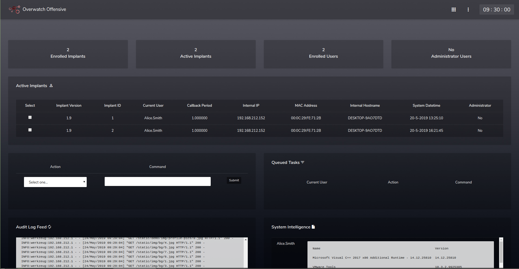Screen dimensions: 519x269
Task: Click Alice.Smith in implant 2 row
Action: click(153, 130)
